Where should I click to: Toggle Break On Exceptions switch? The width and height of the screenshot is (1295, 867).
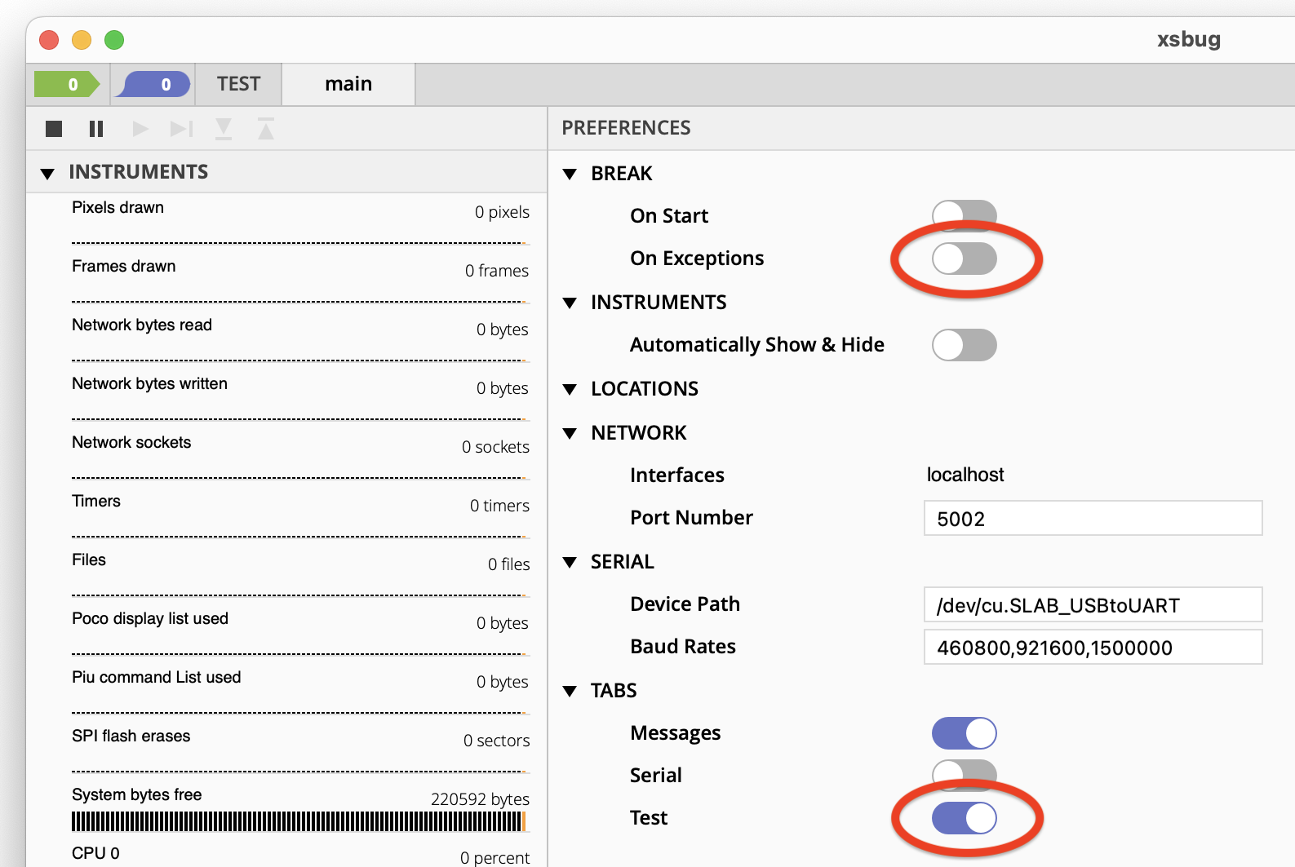[x=964, y=259]
